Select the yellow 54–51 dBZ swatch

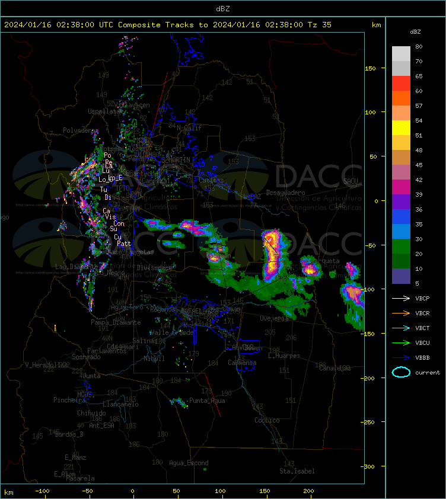[x=401, y=128]
